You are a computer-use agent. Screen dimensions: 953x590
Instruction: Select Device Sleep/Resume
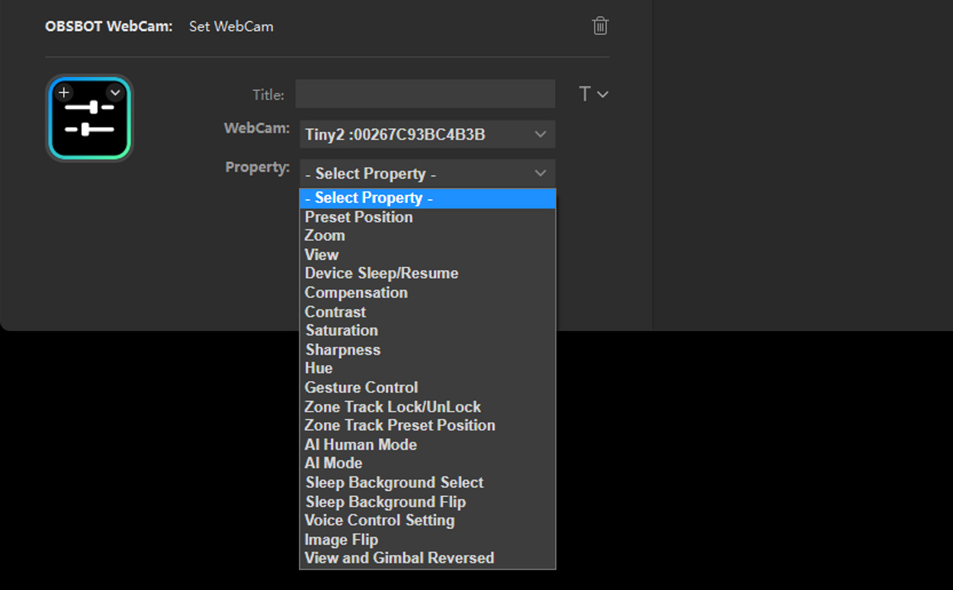[x=381, y=273]
